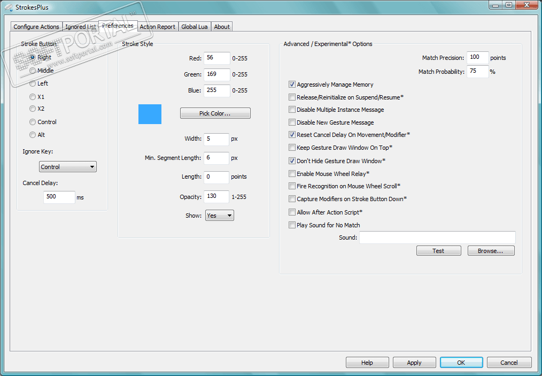Click the Apply button
This screenshot has height=376, width=542.
[414, 363]
